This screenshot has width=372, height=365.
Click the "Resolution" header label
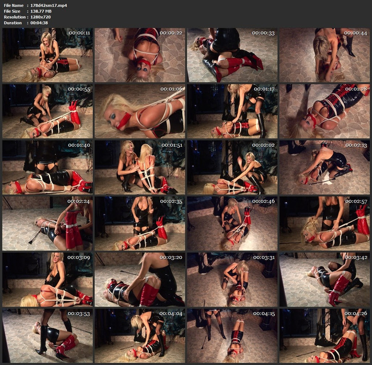[x=15, y=17]
